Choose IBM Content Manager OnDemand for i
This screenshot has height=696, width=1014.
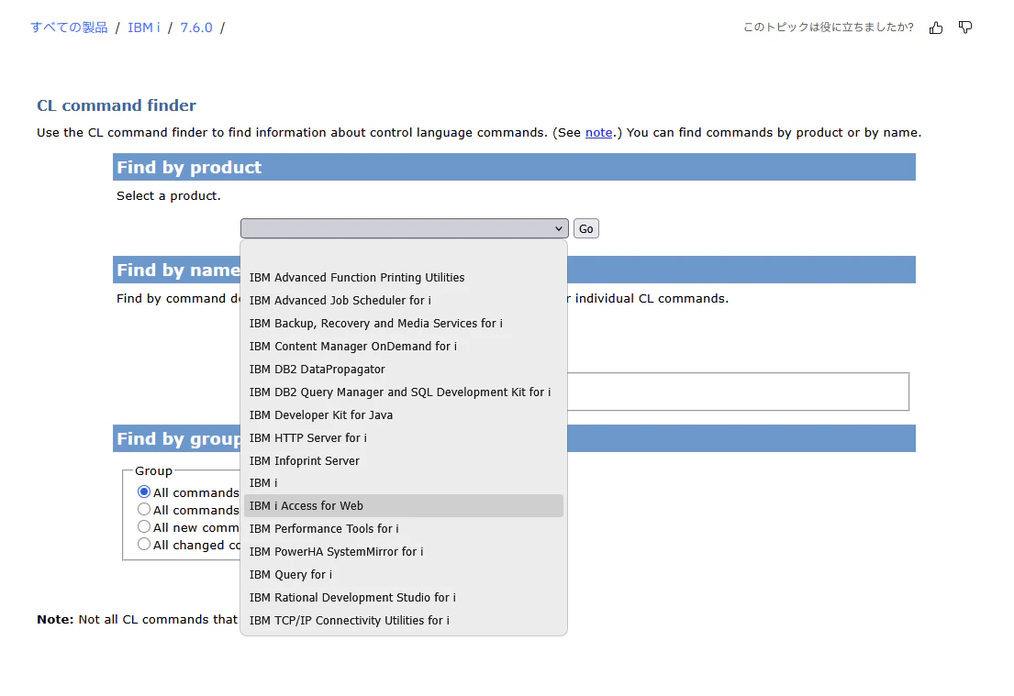(x=404, y=346)
